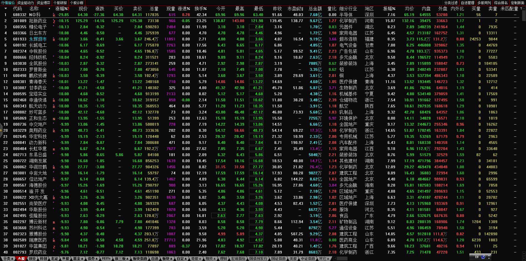Click the K marker icon beside N中科
Screen dimensions: 526x261
tap(54, 15)
